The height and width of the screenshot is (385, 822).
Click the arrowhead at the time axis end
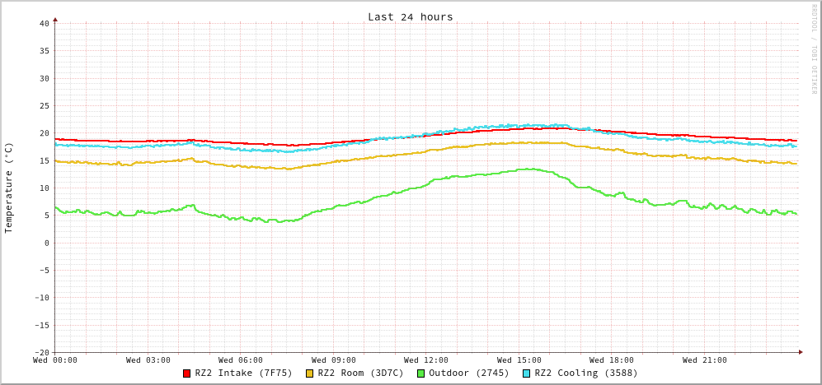(x=801, y=352)
